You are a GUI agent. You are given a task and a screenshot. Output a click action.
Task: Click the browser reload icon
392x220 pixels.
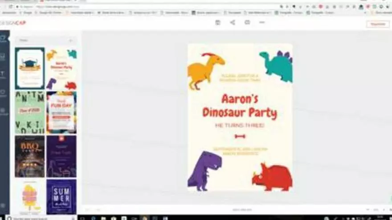tap(11, 7)
